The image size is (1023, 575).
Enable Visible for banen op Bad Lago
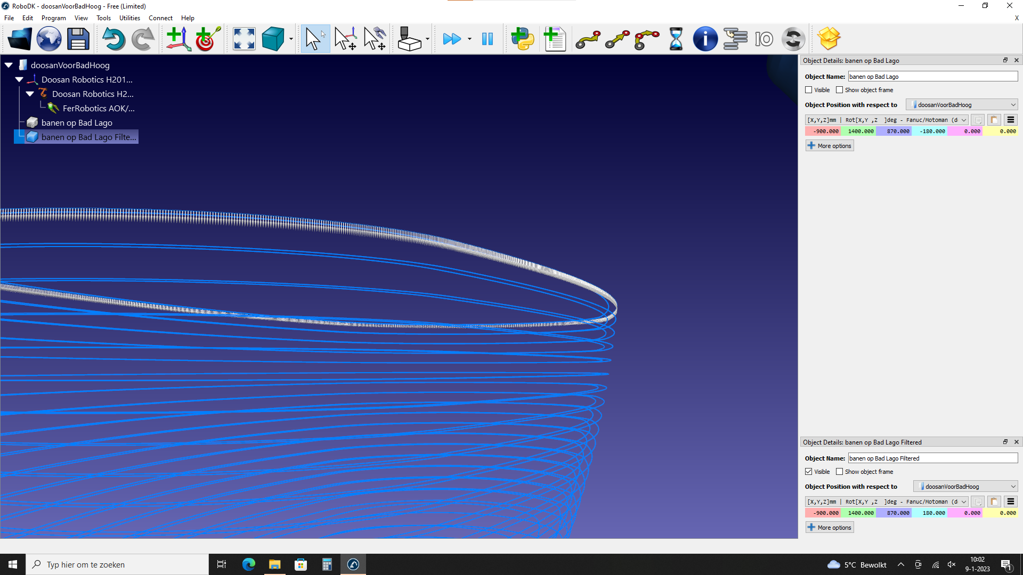(809, 90)
